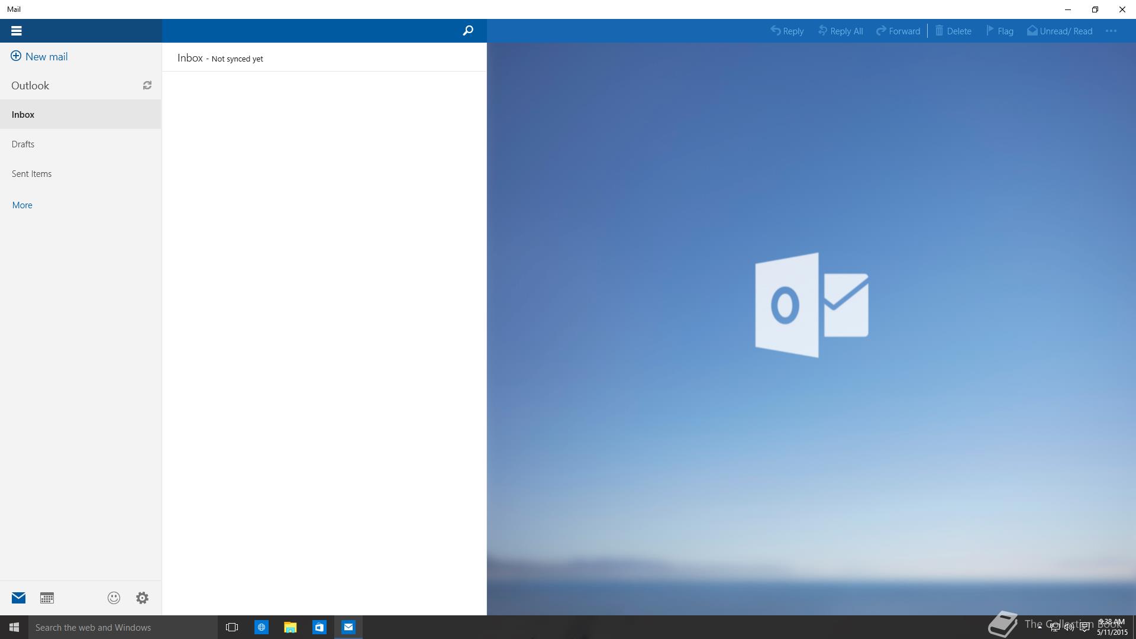Viewport: 1136px width, 639px height.
Task: Open Task View on taskbar
Action: click(232, 627)
